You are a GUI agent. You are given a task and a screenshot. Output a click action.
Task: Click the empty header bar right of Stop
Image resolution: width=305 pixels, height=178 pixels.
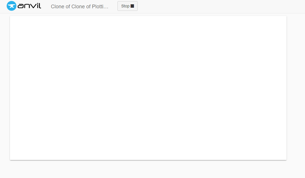click(220, 7)
